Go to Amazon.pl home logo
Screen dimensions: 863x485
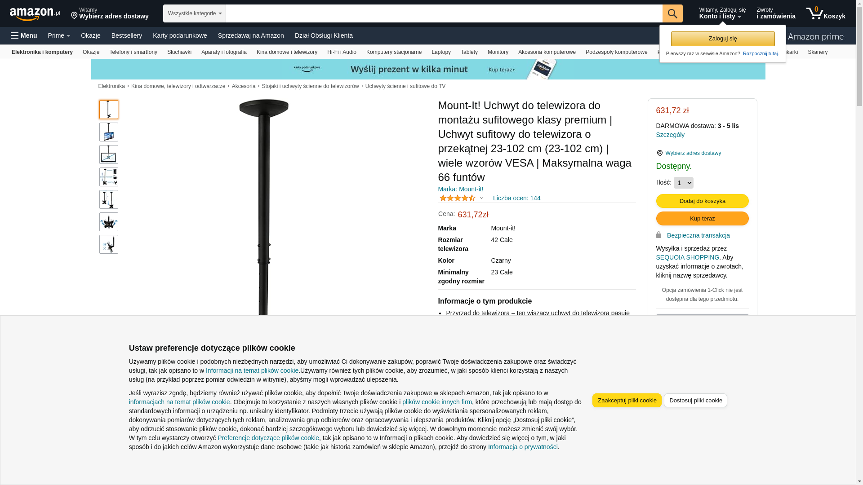coord(35,14)
